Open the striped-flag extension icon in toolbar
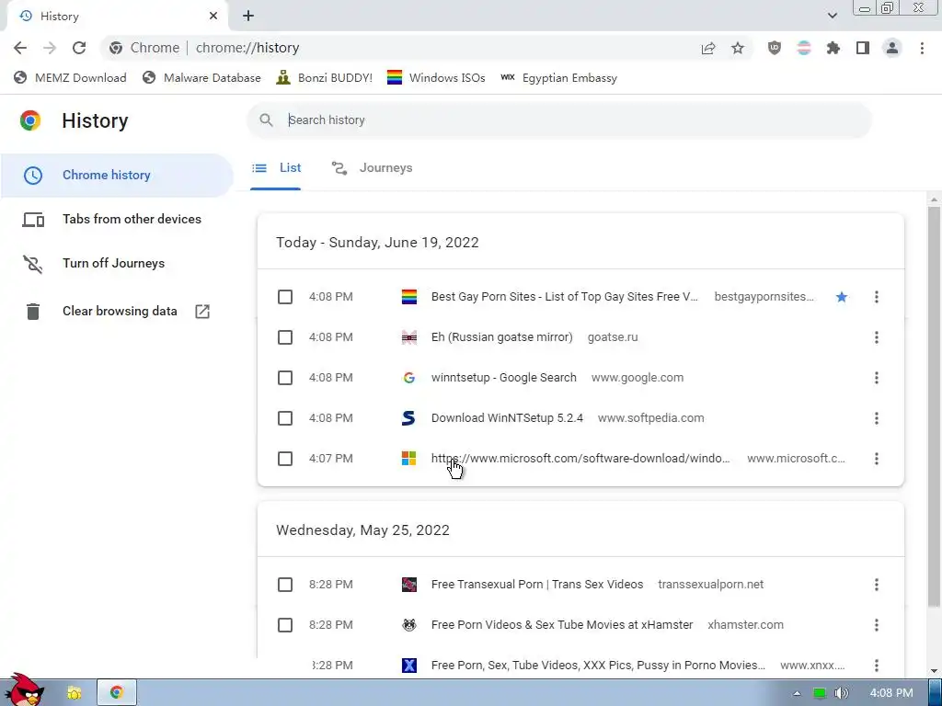This screenshot has width=942, height=706. pos(804,48)
